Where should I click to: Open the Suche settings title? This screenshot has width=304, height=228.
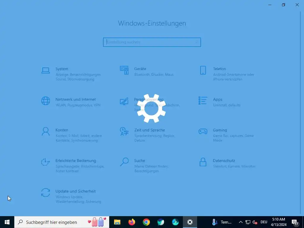click(x=140, y=161)
